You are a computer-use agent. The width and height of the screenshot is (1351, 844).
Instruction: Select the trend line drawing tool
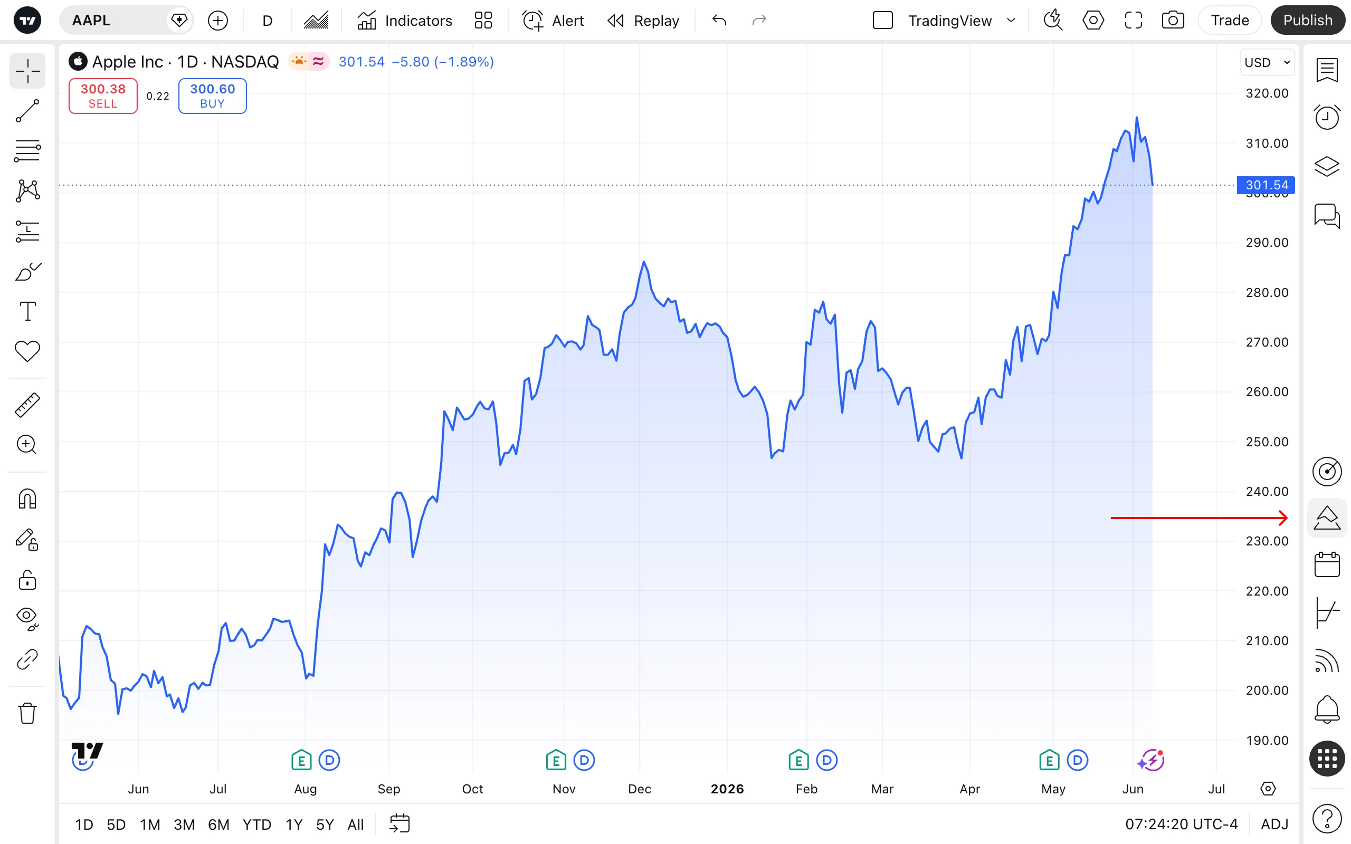[27, 111]
